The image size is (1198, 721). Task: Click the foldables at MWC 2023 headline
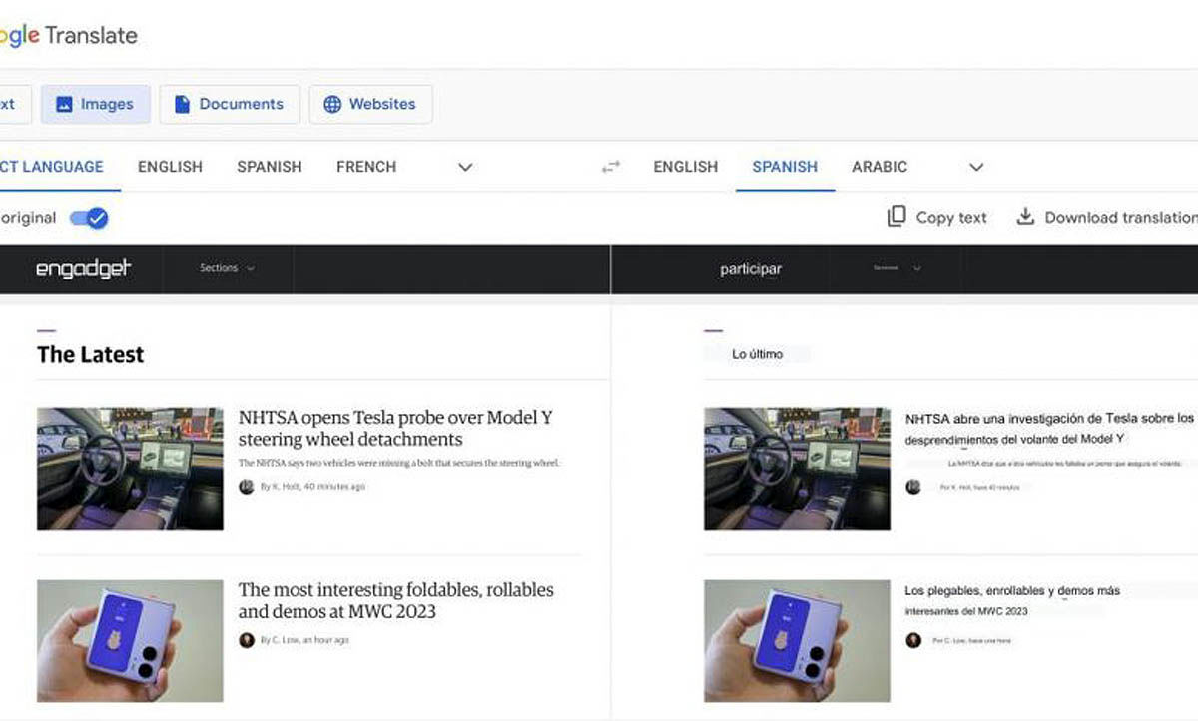pyautogui.click(x=395, y=600)
